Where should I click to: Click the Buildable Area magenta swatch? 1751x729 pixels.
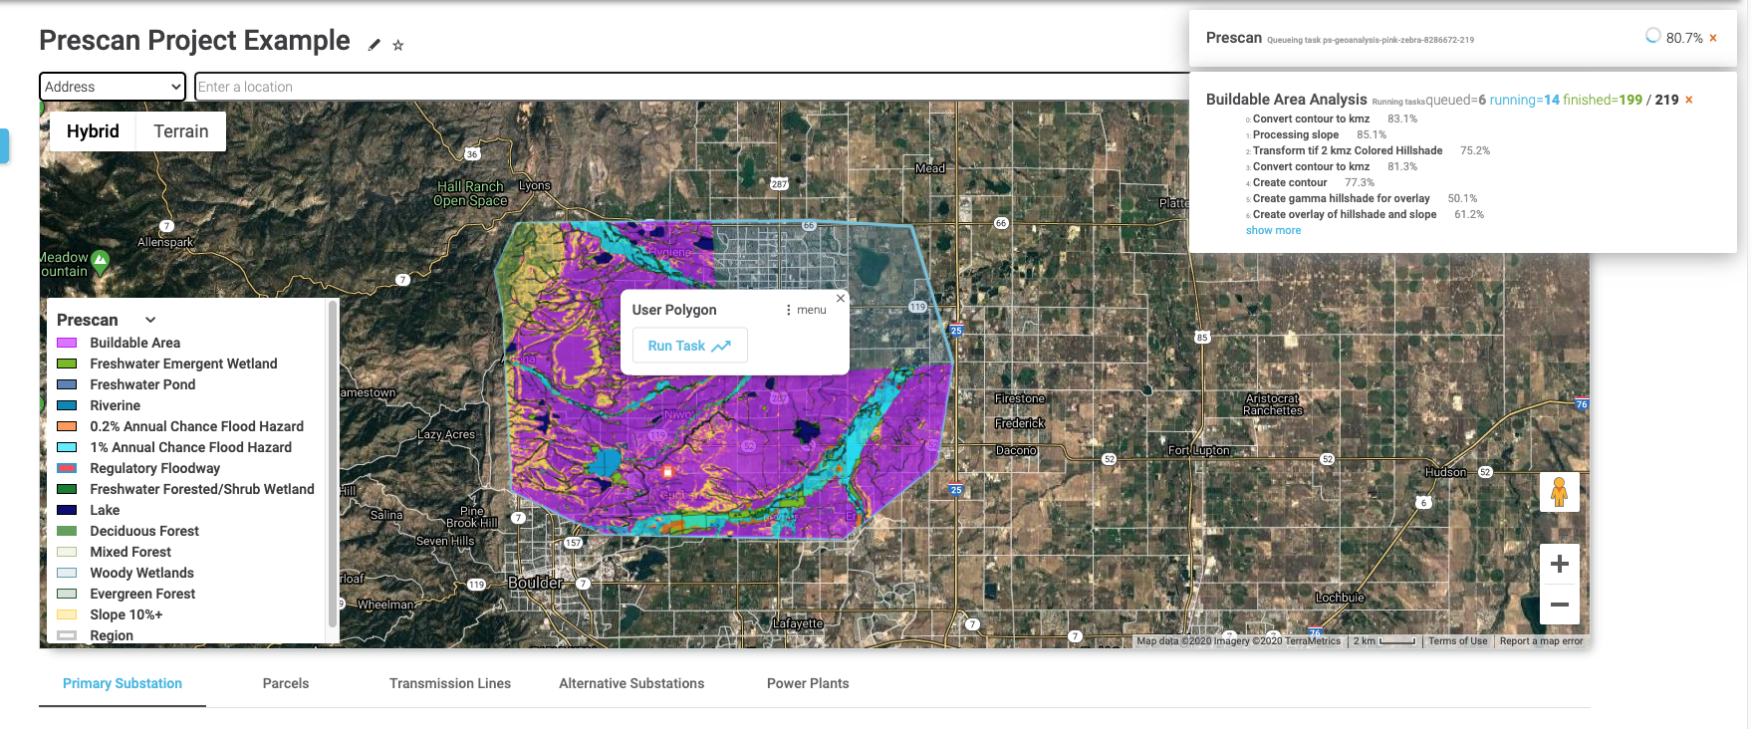[x=67, y=343]
